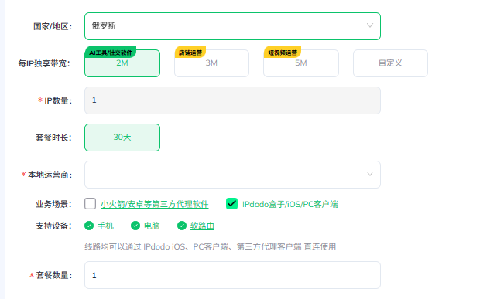Click the 店铺运营 yellow tag badge
This screenshot has width=497, height=299.
tap(190, 53)
